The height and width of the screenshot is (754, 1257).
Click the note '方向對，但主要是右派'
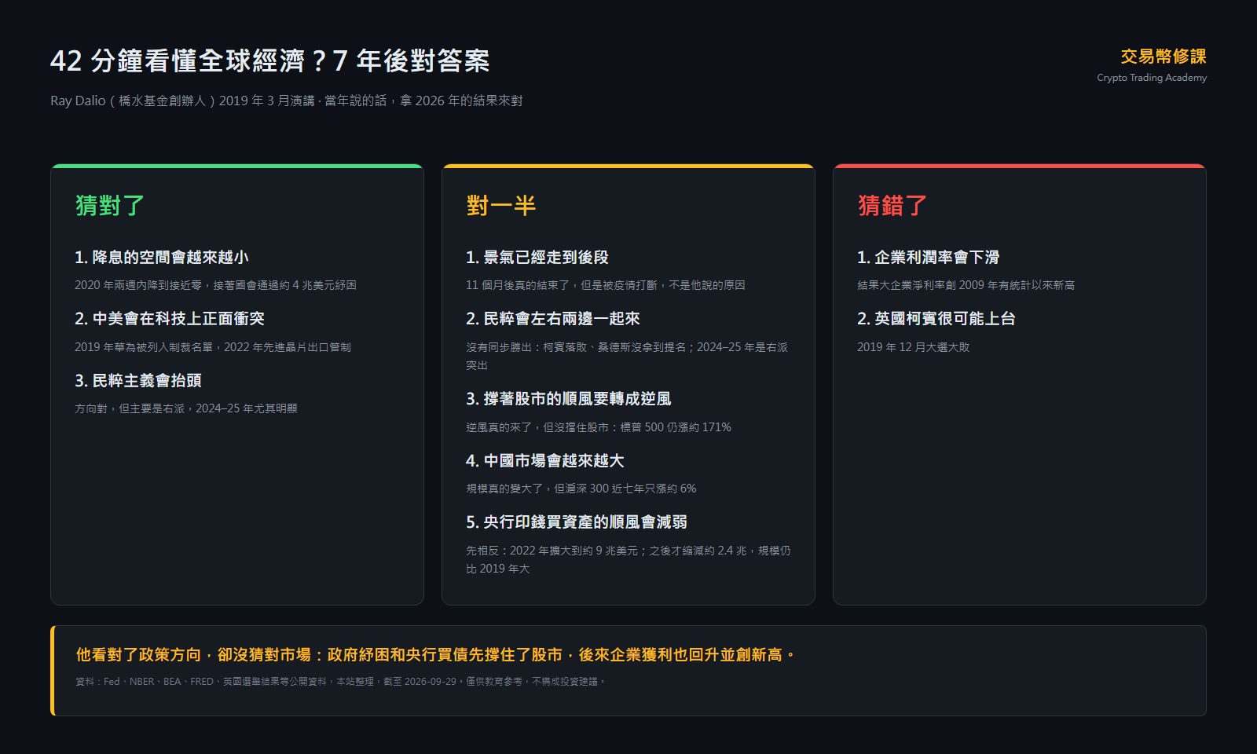pos(186,408)
